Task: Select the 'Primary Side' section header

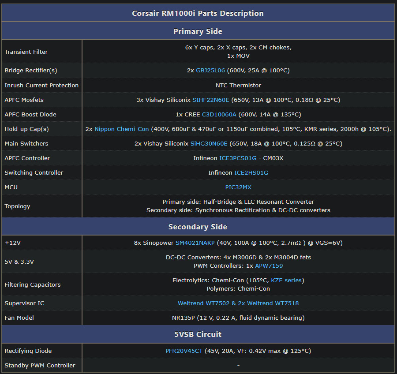Action: pyautogui.click(x=198, y=31)
